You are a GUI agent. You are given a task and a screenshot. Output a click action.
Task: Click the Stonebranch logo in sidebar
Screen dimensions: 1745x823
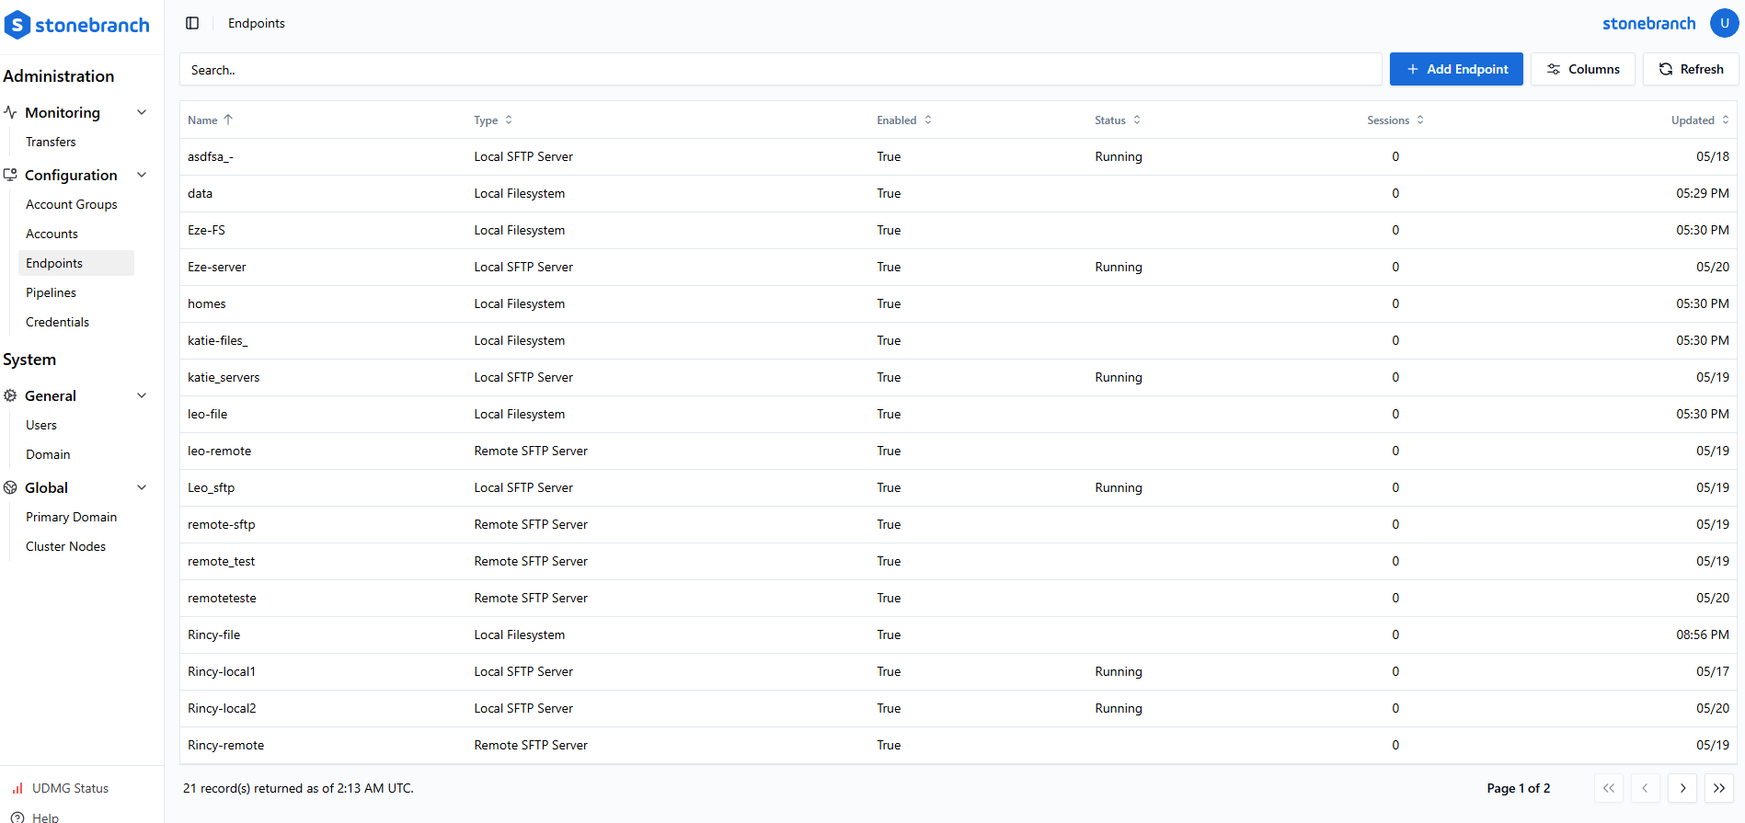click(x=77, y=25)
